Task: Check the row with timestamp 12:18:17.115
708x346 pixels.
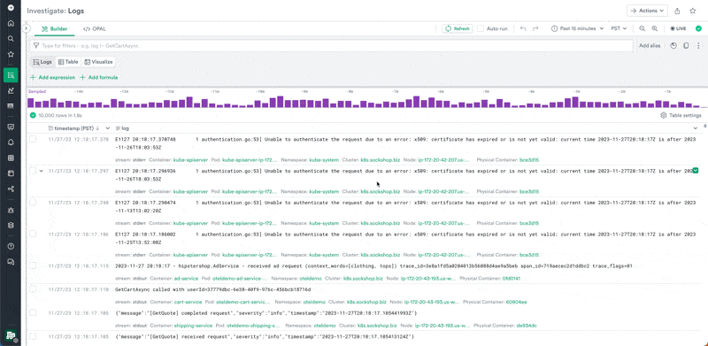Action: click(33, 265)
